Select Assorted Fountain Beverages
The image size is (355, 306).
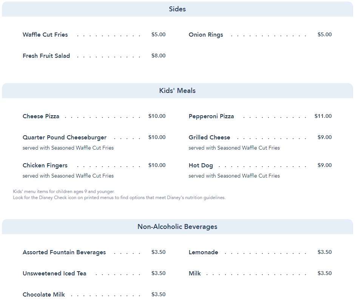pos(64,252)
